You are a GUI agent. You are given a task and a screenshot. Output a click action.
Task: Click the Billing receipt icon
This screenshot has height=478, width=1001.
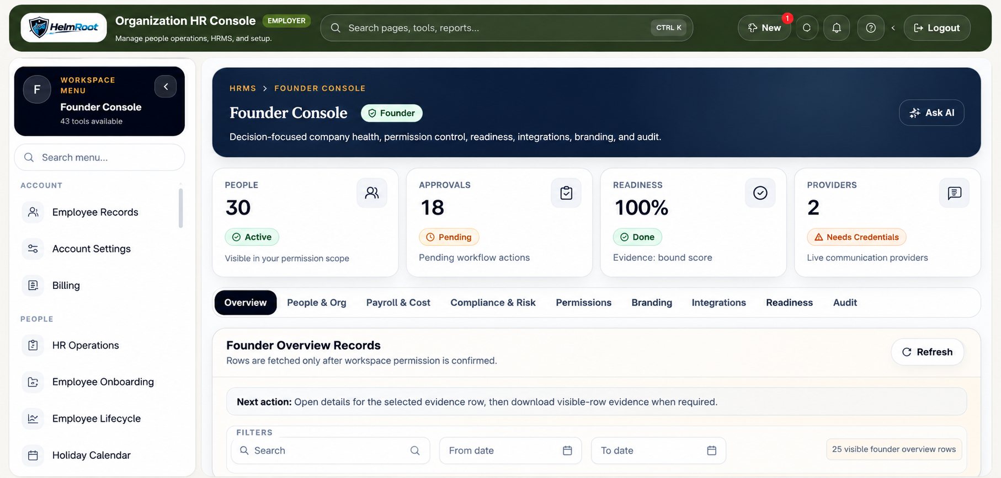click(33, 286)
